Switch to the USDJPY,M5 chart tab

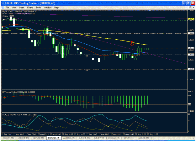coord(8,138)
